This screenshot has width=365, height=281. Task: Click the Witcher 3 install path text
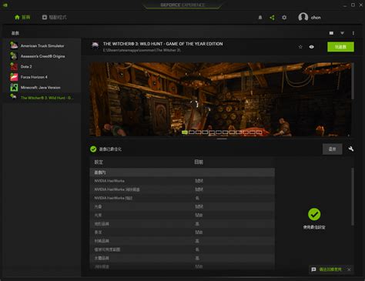[x=142, y=50]
